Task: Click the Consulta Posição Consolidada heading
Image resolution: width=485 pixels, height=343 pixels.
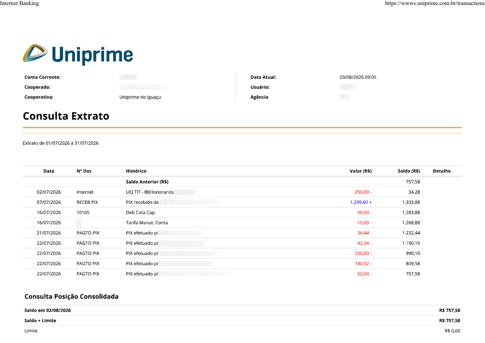Action: tap(72, 297)
